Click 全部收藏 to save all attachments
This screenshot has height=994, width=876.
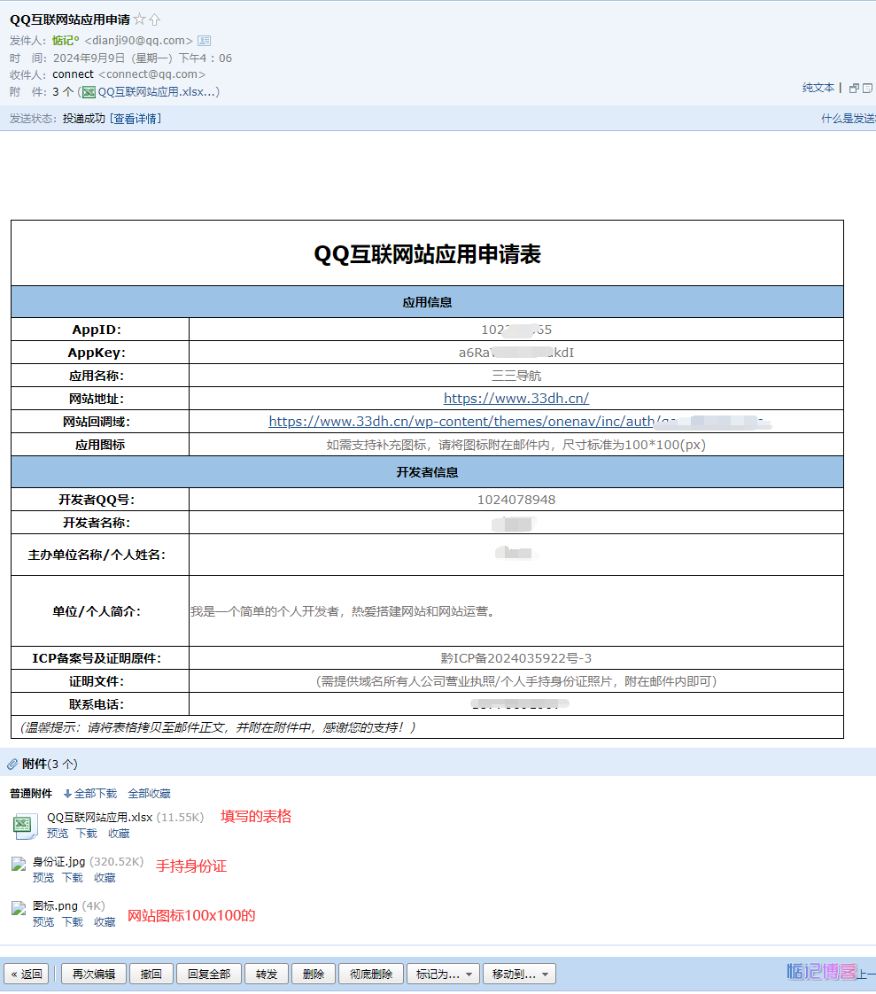[x=149, y=795]
